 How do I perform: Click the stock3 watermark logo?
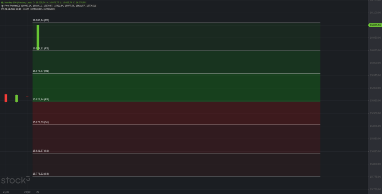pos(15,180)
